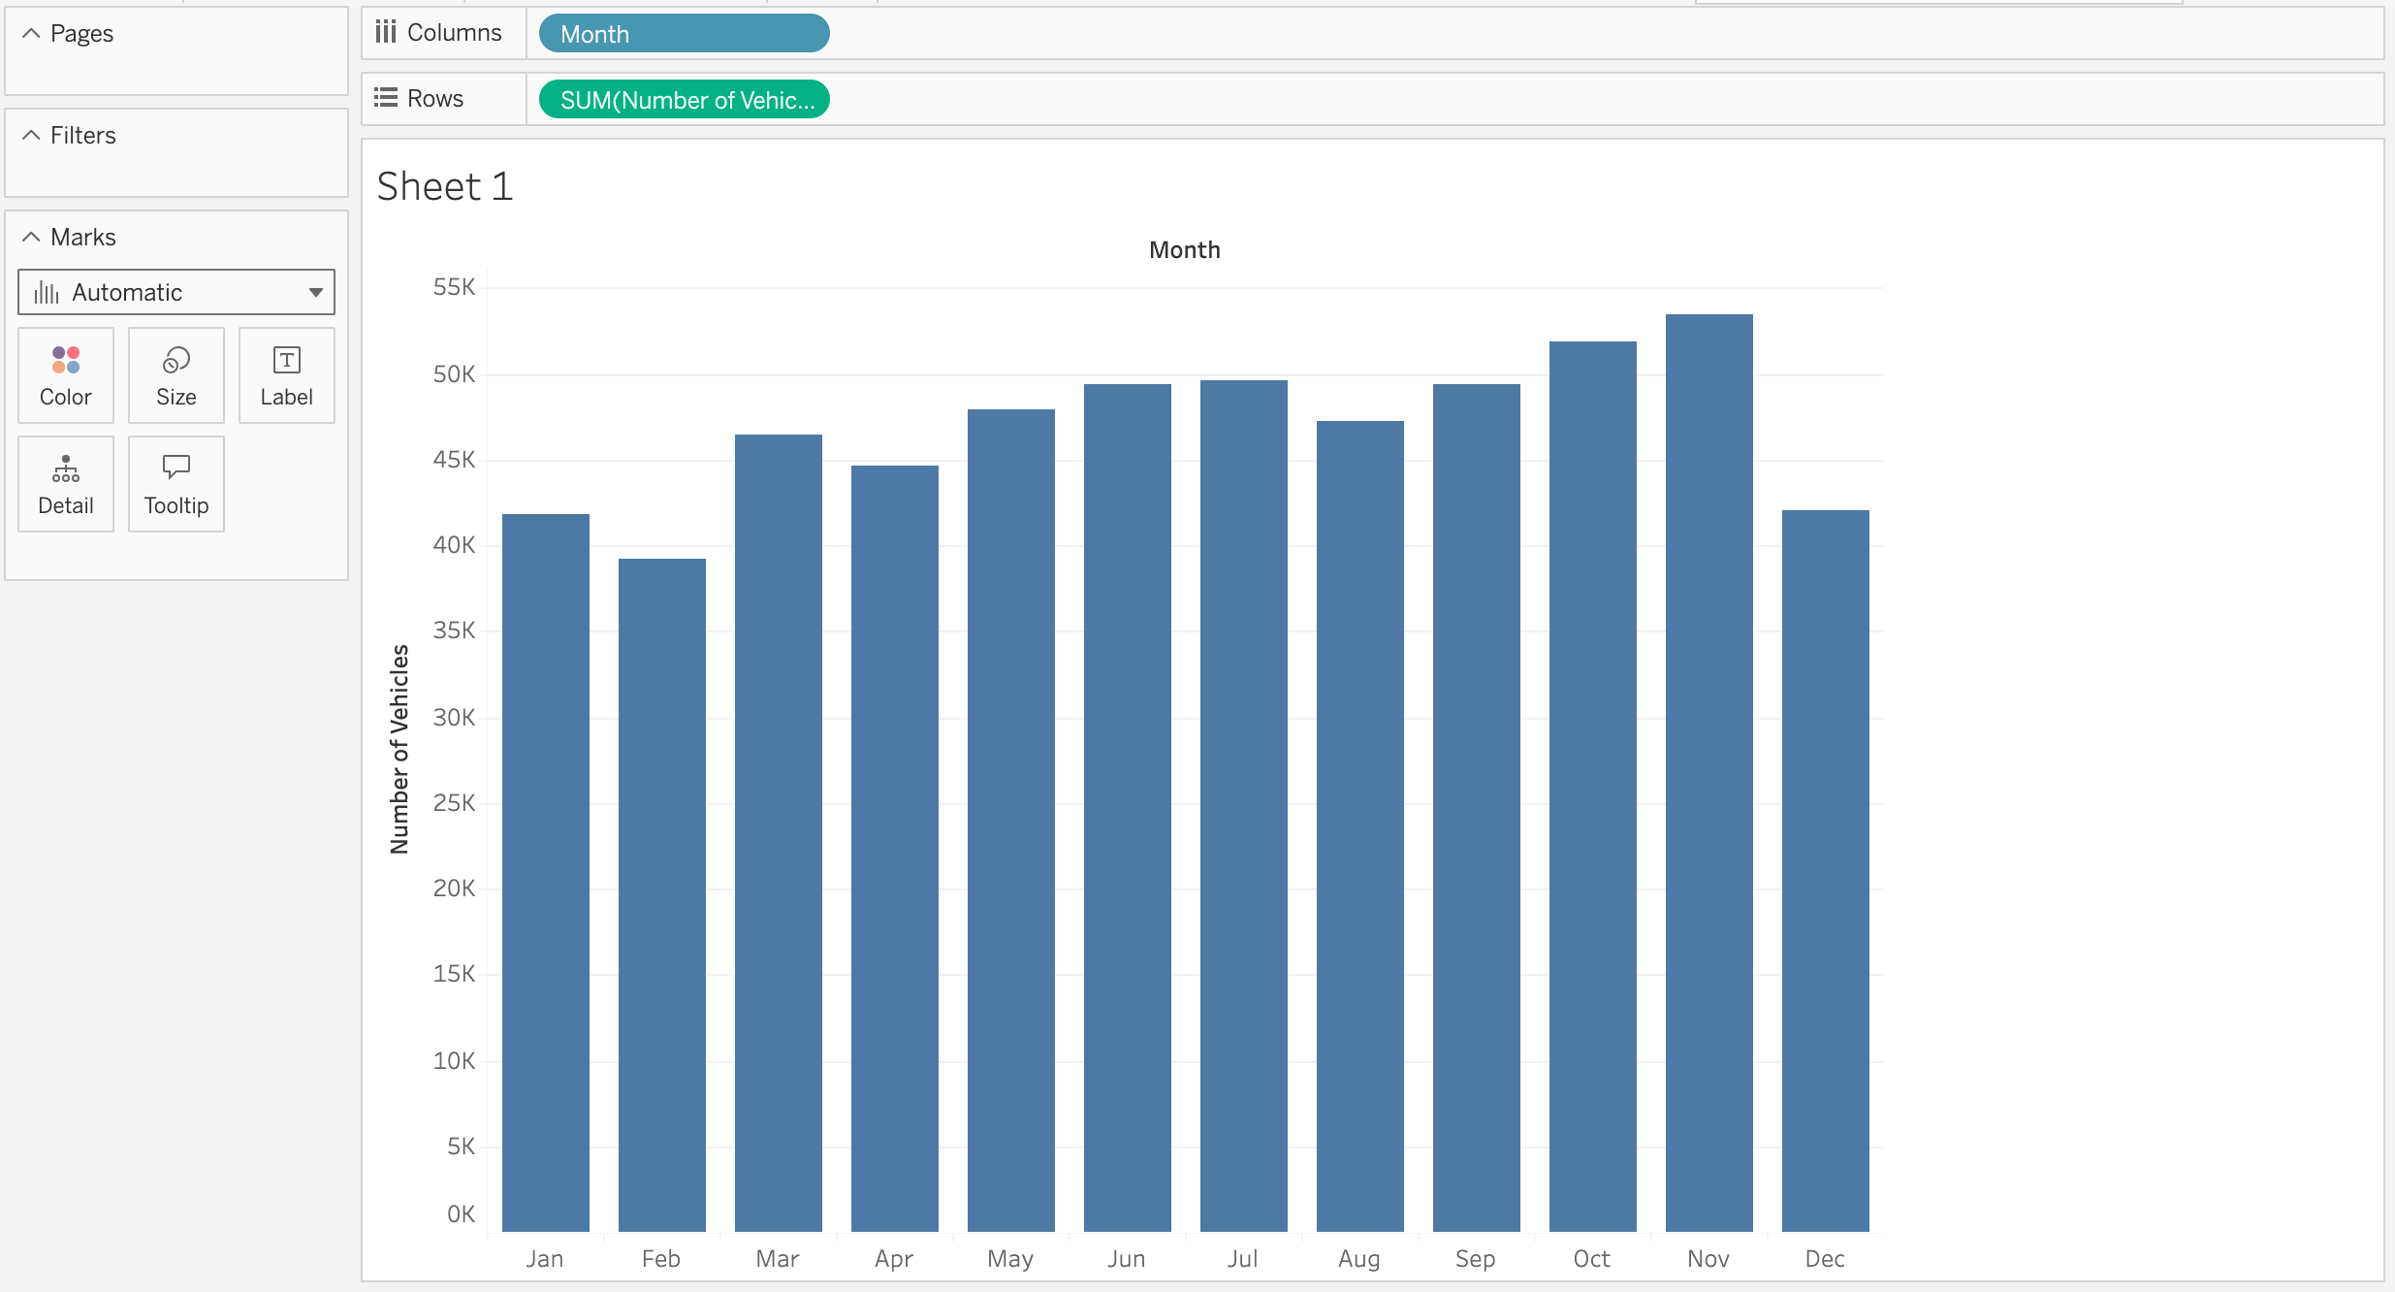Open the Label mark properties

[286, 375]
